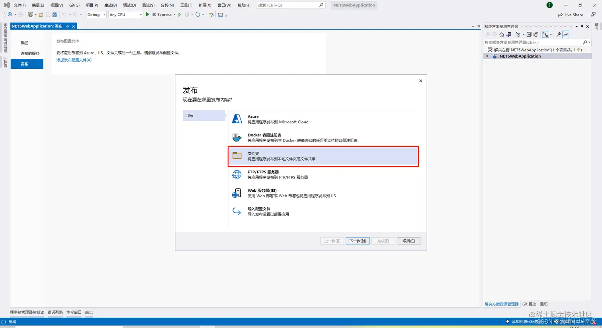The width and height of the screenshot is (602, 328).
Task: Select the Import Profile (导入配置文件) option
Action: pyautogui.click(x=323, y=212)
